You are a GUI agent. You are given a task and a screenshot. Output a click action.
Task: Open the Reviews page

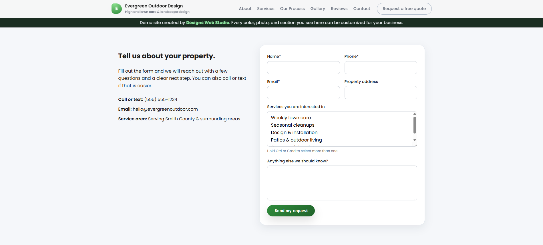pos(339,9)
